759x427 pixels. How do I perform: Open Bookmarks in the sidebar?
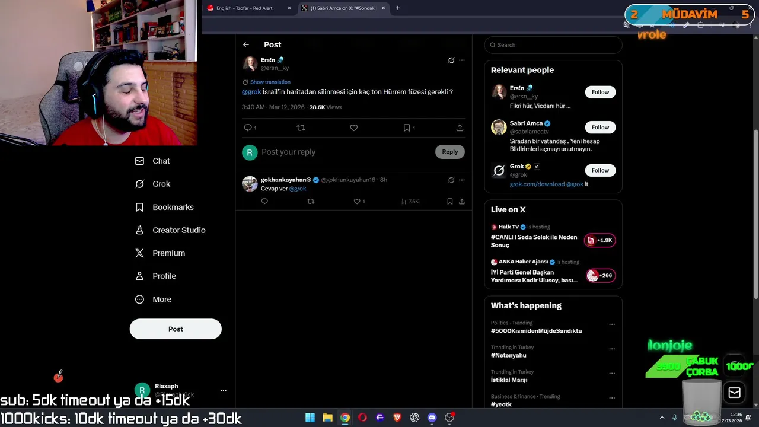tap(164, 207)
